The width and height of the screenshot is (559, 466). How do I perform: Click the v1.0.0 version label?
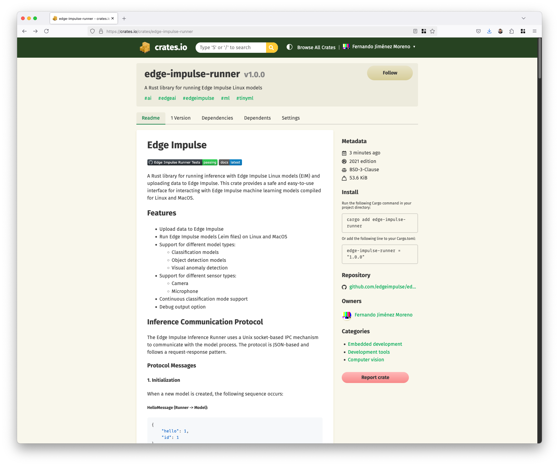[x=254, y=74]
